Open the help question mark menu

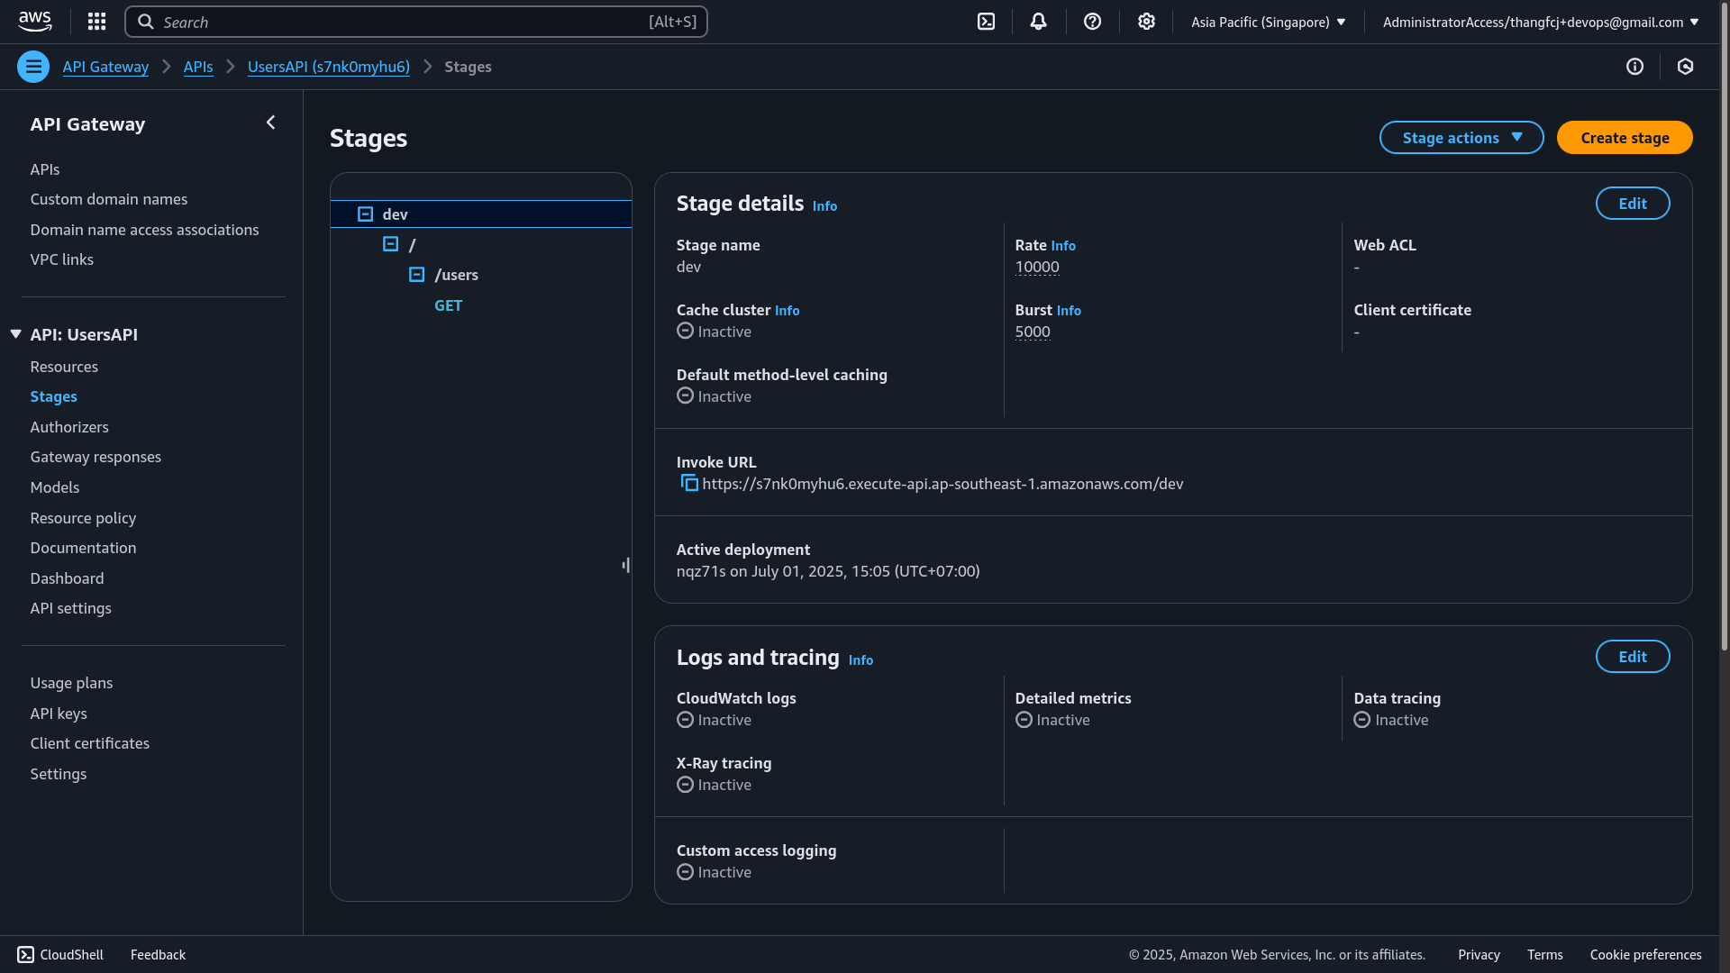[1093, 22]
